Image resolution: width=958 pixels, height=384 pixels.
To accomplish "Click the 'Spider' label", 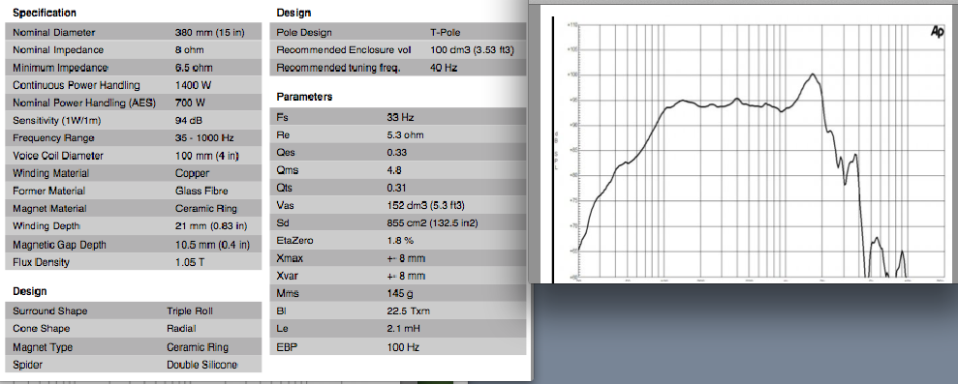I will (x=27, y=365).
